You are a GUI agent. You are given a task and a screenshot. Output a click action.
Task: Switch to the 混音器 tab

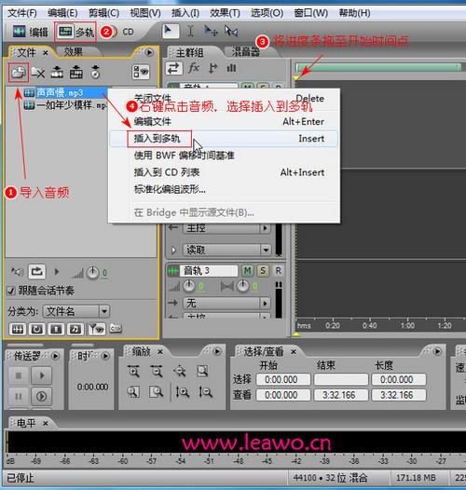245,52
